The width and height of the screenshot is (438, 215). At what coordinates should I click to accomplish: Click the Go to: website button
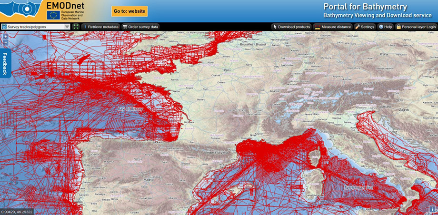pyautogui.click(x=129, y=11)
